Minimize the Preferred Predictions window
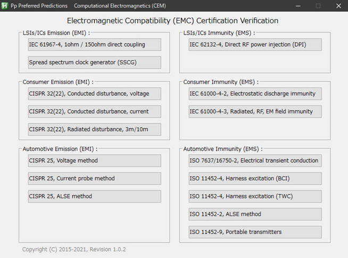The height and width of the screenshot is (258, 348). pos(298,6)
